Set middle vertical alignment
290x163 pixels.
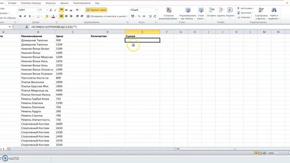click(x=66, y=10)
